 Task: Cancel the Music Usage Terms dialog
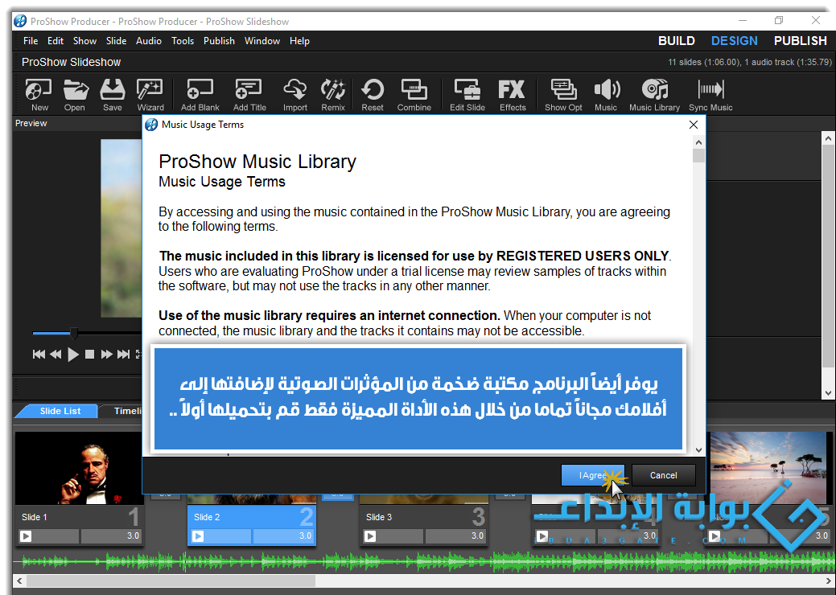(663, 475)
